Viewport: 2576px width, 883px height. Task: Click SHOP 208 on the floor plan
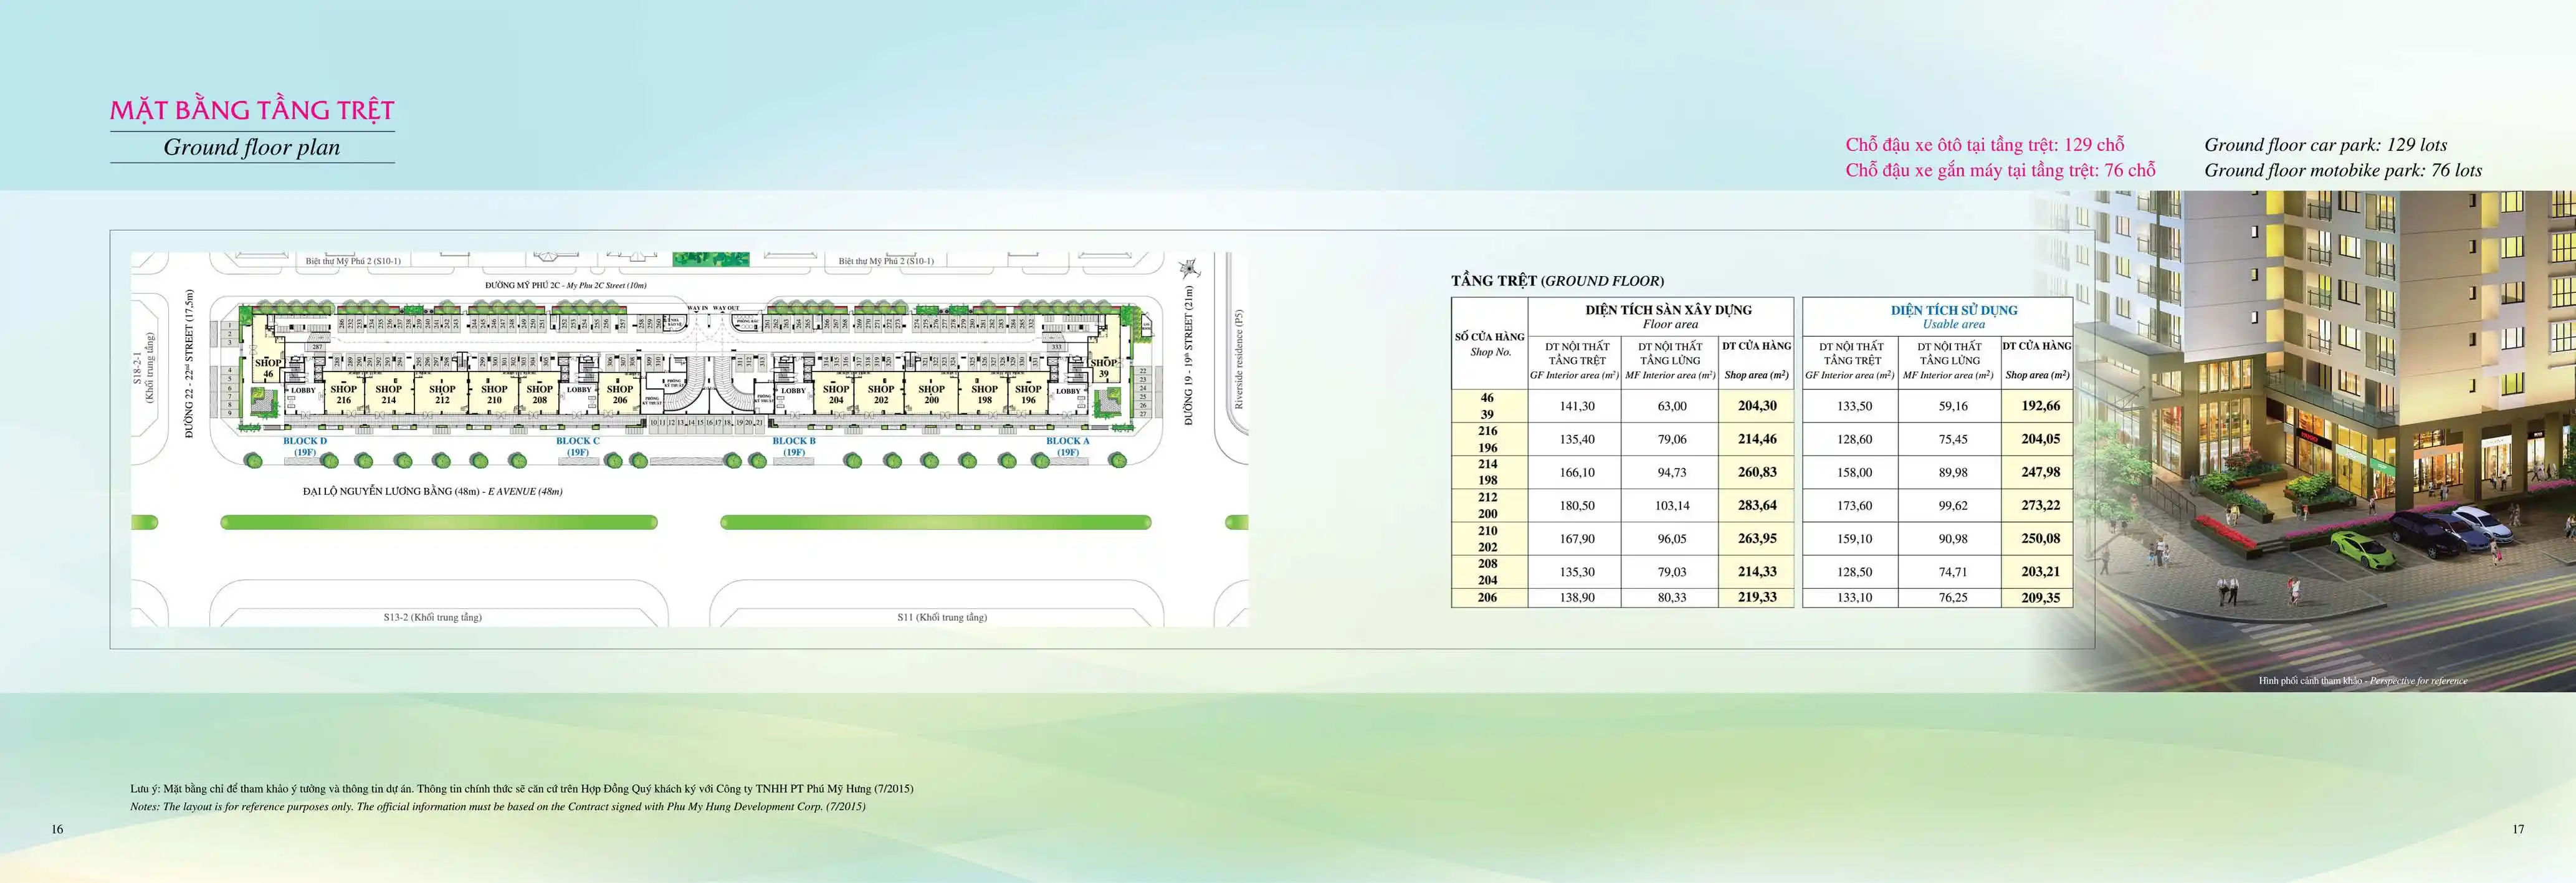point(540,394)
